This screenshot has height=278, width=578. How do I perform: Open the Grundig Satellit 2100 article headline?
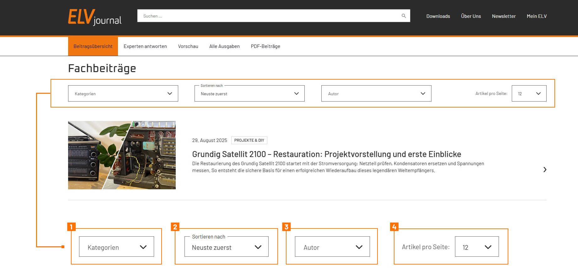326,154
